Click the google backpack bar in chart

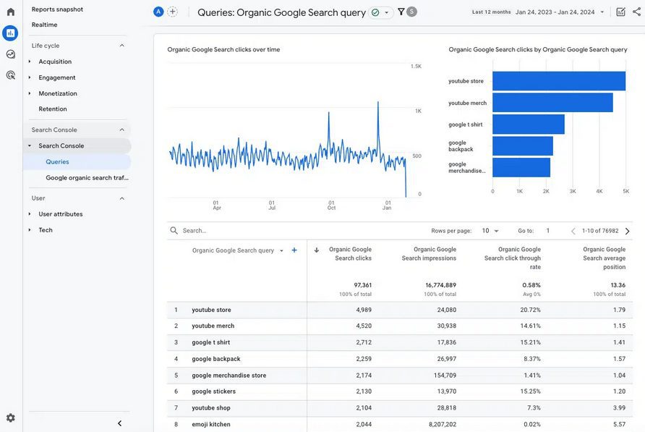pyautogui.click(x=522, y=145)
